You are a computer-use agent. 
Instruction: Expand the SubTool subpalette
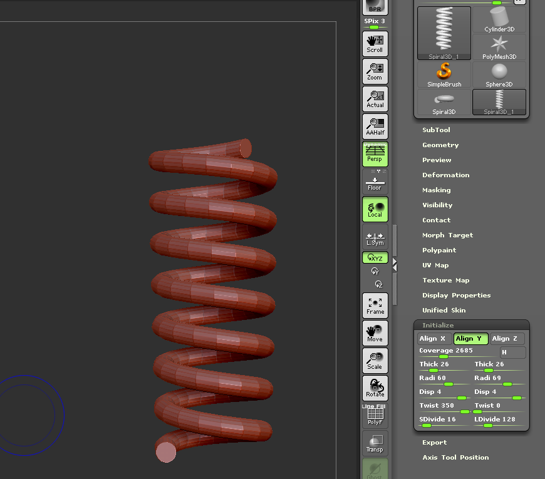pyautogui.click(x=436, y=130)
